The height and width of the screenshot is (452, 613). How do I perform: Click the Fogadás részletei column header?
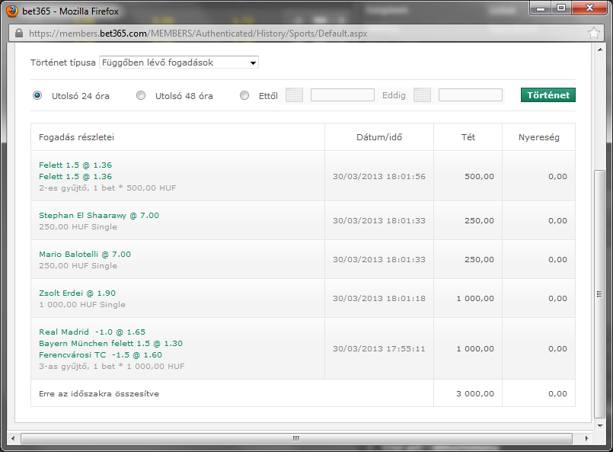[76, 137]
